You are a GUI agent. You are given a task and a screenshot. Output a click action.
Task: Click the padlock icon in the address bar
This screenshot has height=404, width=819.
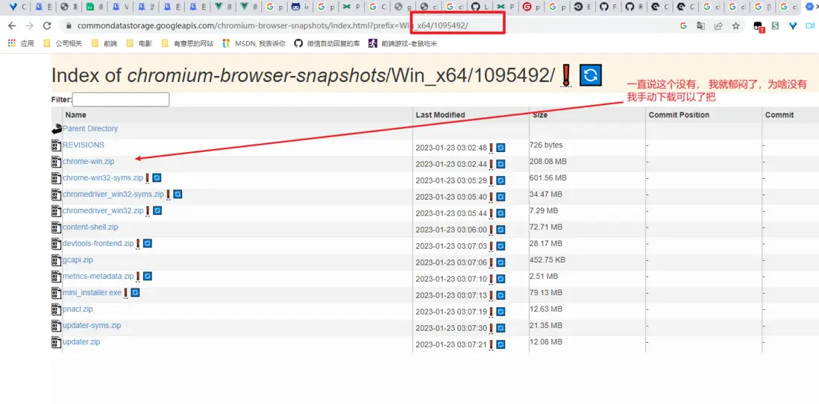coord(68,25)
